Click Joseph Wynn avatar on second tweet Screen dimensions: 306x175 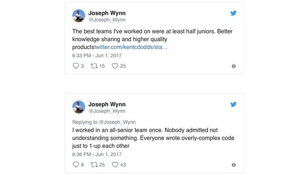[x=78, y=107]
